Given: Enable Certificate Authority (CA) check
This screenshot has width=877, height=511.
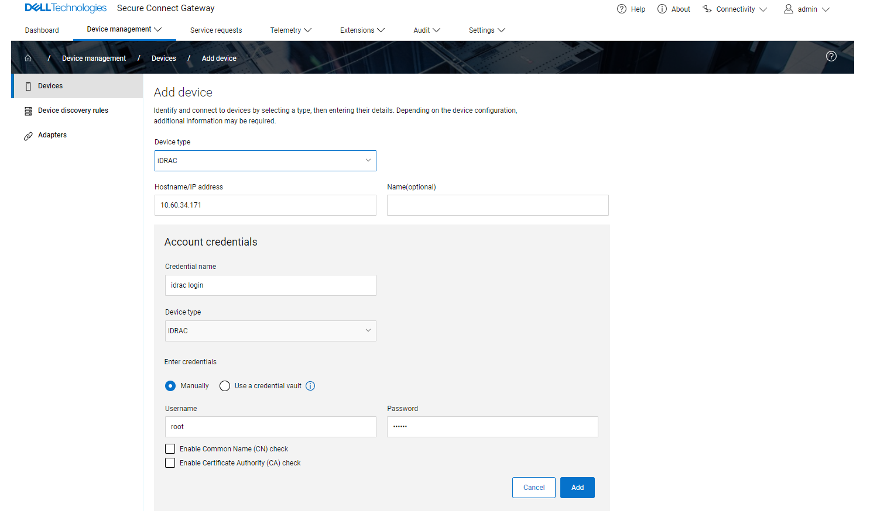Looking at the screenshot, I should (x=170, y=462).
